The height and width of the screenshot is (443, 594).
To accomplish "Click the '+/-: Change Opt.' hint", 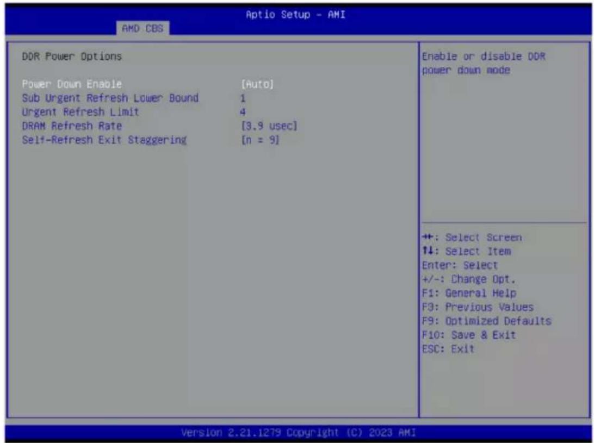I will pos(469,279).
